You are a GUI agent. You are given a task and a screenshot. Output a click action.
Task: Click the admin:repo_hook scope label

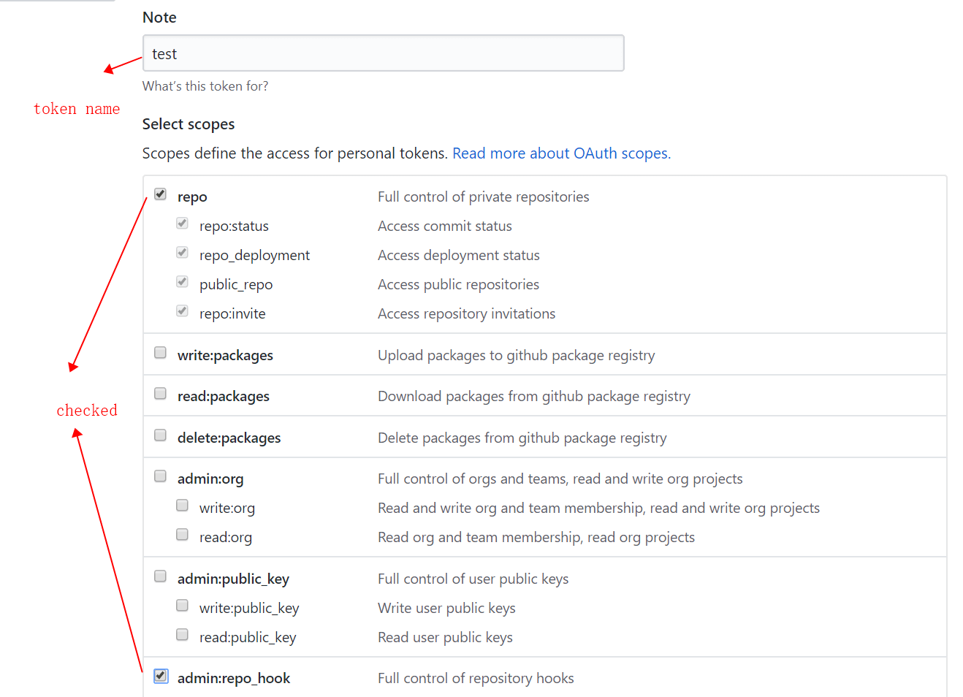tap(234, 679)
